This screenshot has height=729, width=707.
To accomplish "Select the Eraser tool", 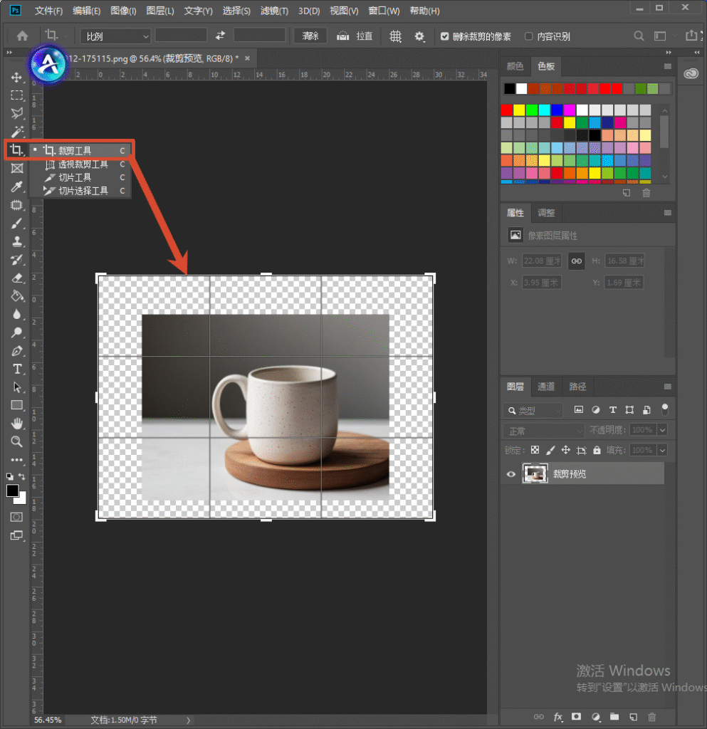I will point(17,278).
